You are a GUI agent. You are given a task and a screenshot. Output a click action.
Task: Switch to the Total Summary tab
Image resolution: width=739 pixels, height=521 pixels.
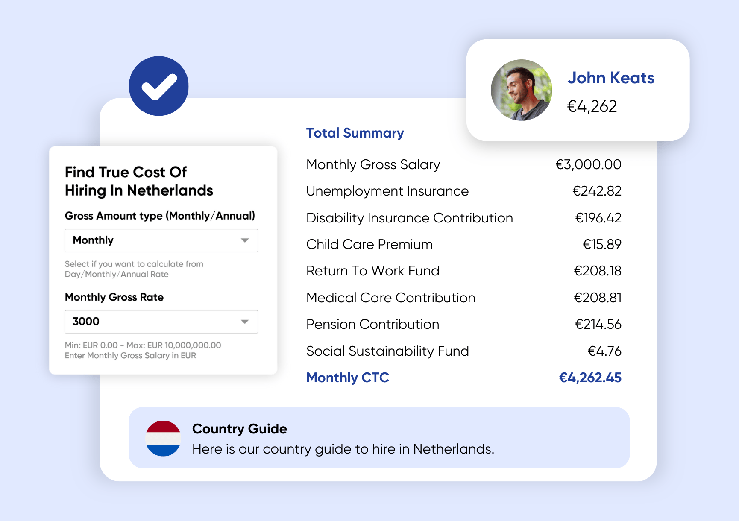[x=355, y=133]
